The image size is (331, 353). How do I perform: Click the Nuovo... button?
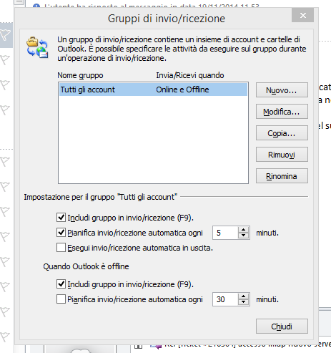pyautogui.click(x=282, y=90)
